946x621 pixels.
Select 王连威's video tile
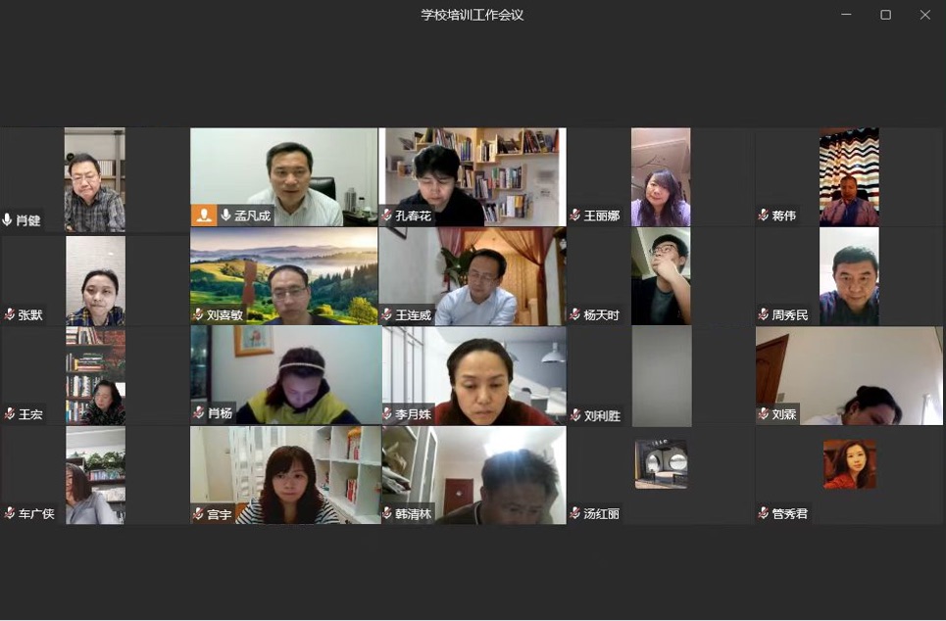pos(473,276)
